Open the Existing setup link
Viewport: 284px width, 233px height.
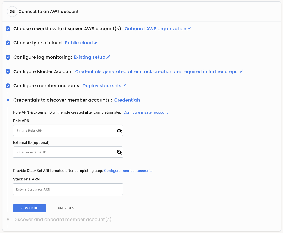90,57
